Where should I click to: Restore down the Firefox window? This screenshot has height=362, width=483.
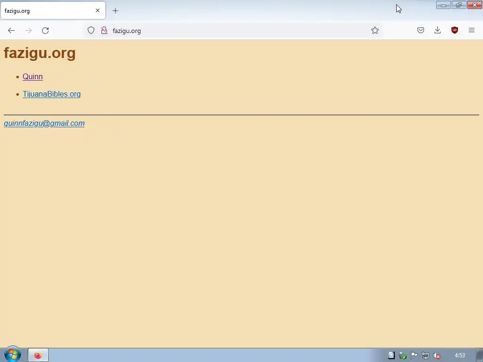pyautogui.click(x=459, y=5)
